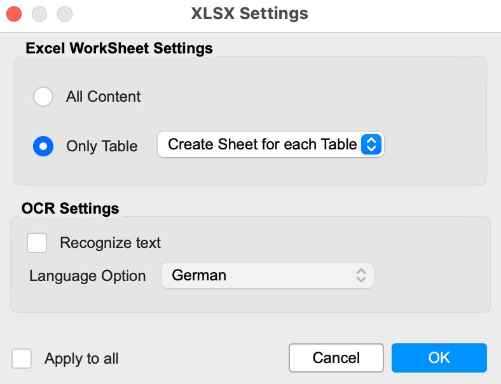Cancel the XLSX settings dialog
The height and width of the screenshot is (384, 501).
point(336,358)
